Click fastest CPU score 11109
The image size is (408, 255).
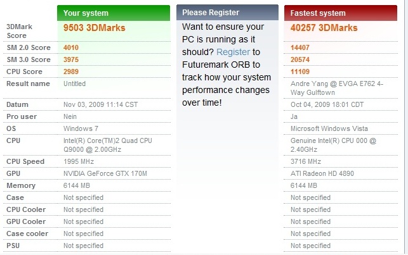click(299, 72)
